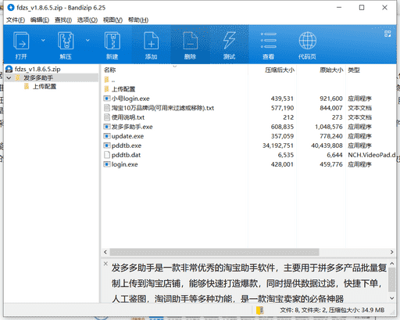Sort by the 原始大小 column header
Screen dimensions: 400x320
[x=331, y=70]
